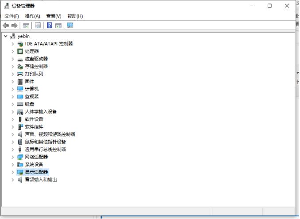The height and width of the screenshot is (219, 300).
Task: Click the 计算机 computer icon
Action: tap(20, 89)
